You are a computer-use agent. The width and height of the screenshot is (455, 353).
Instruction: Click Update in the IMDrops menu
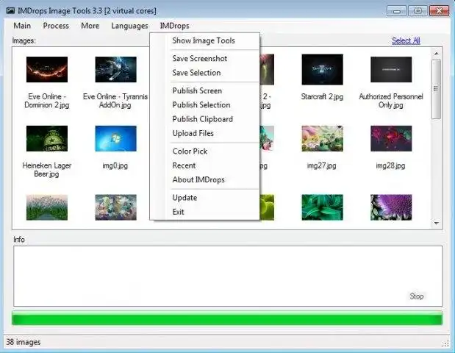pyautogui.click(x=184, y=198)
